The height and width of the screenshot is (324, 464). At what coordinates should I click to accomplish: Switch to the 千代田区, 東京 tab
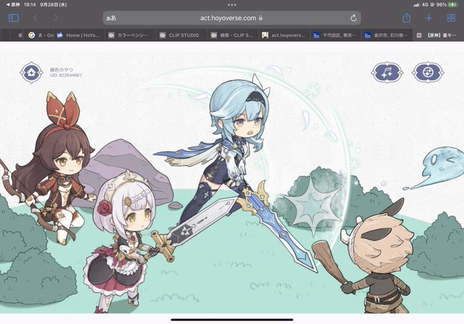coord(335,35)
